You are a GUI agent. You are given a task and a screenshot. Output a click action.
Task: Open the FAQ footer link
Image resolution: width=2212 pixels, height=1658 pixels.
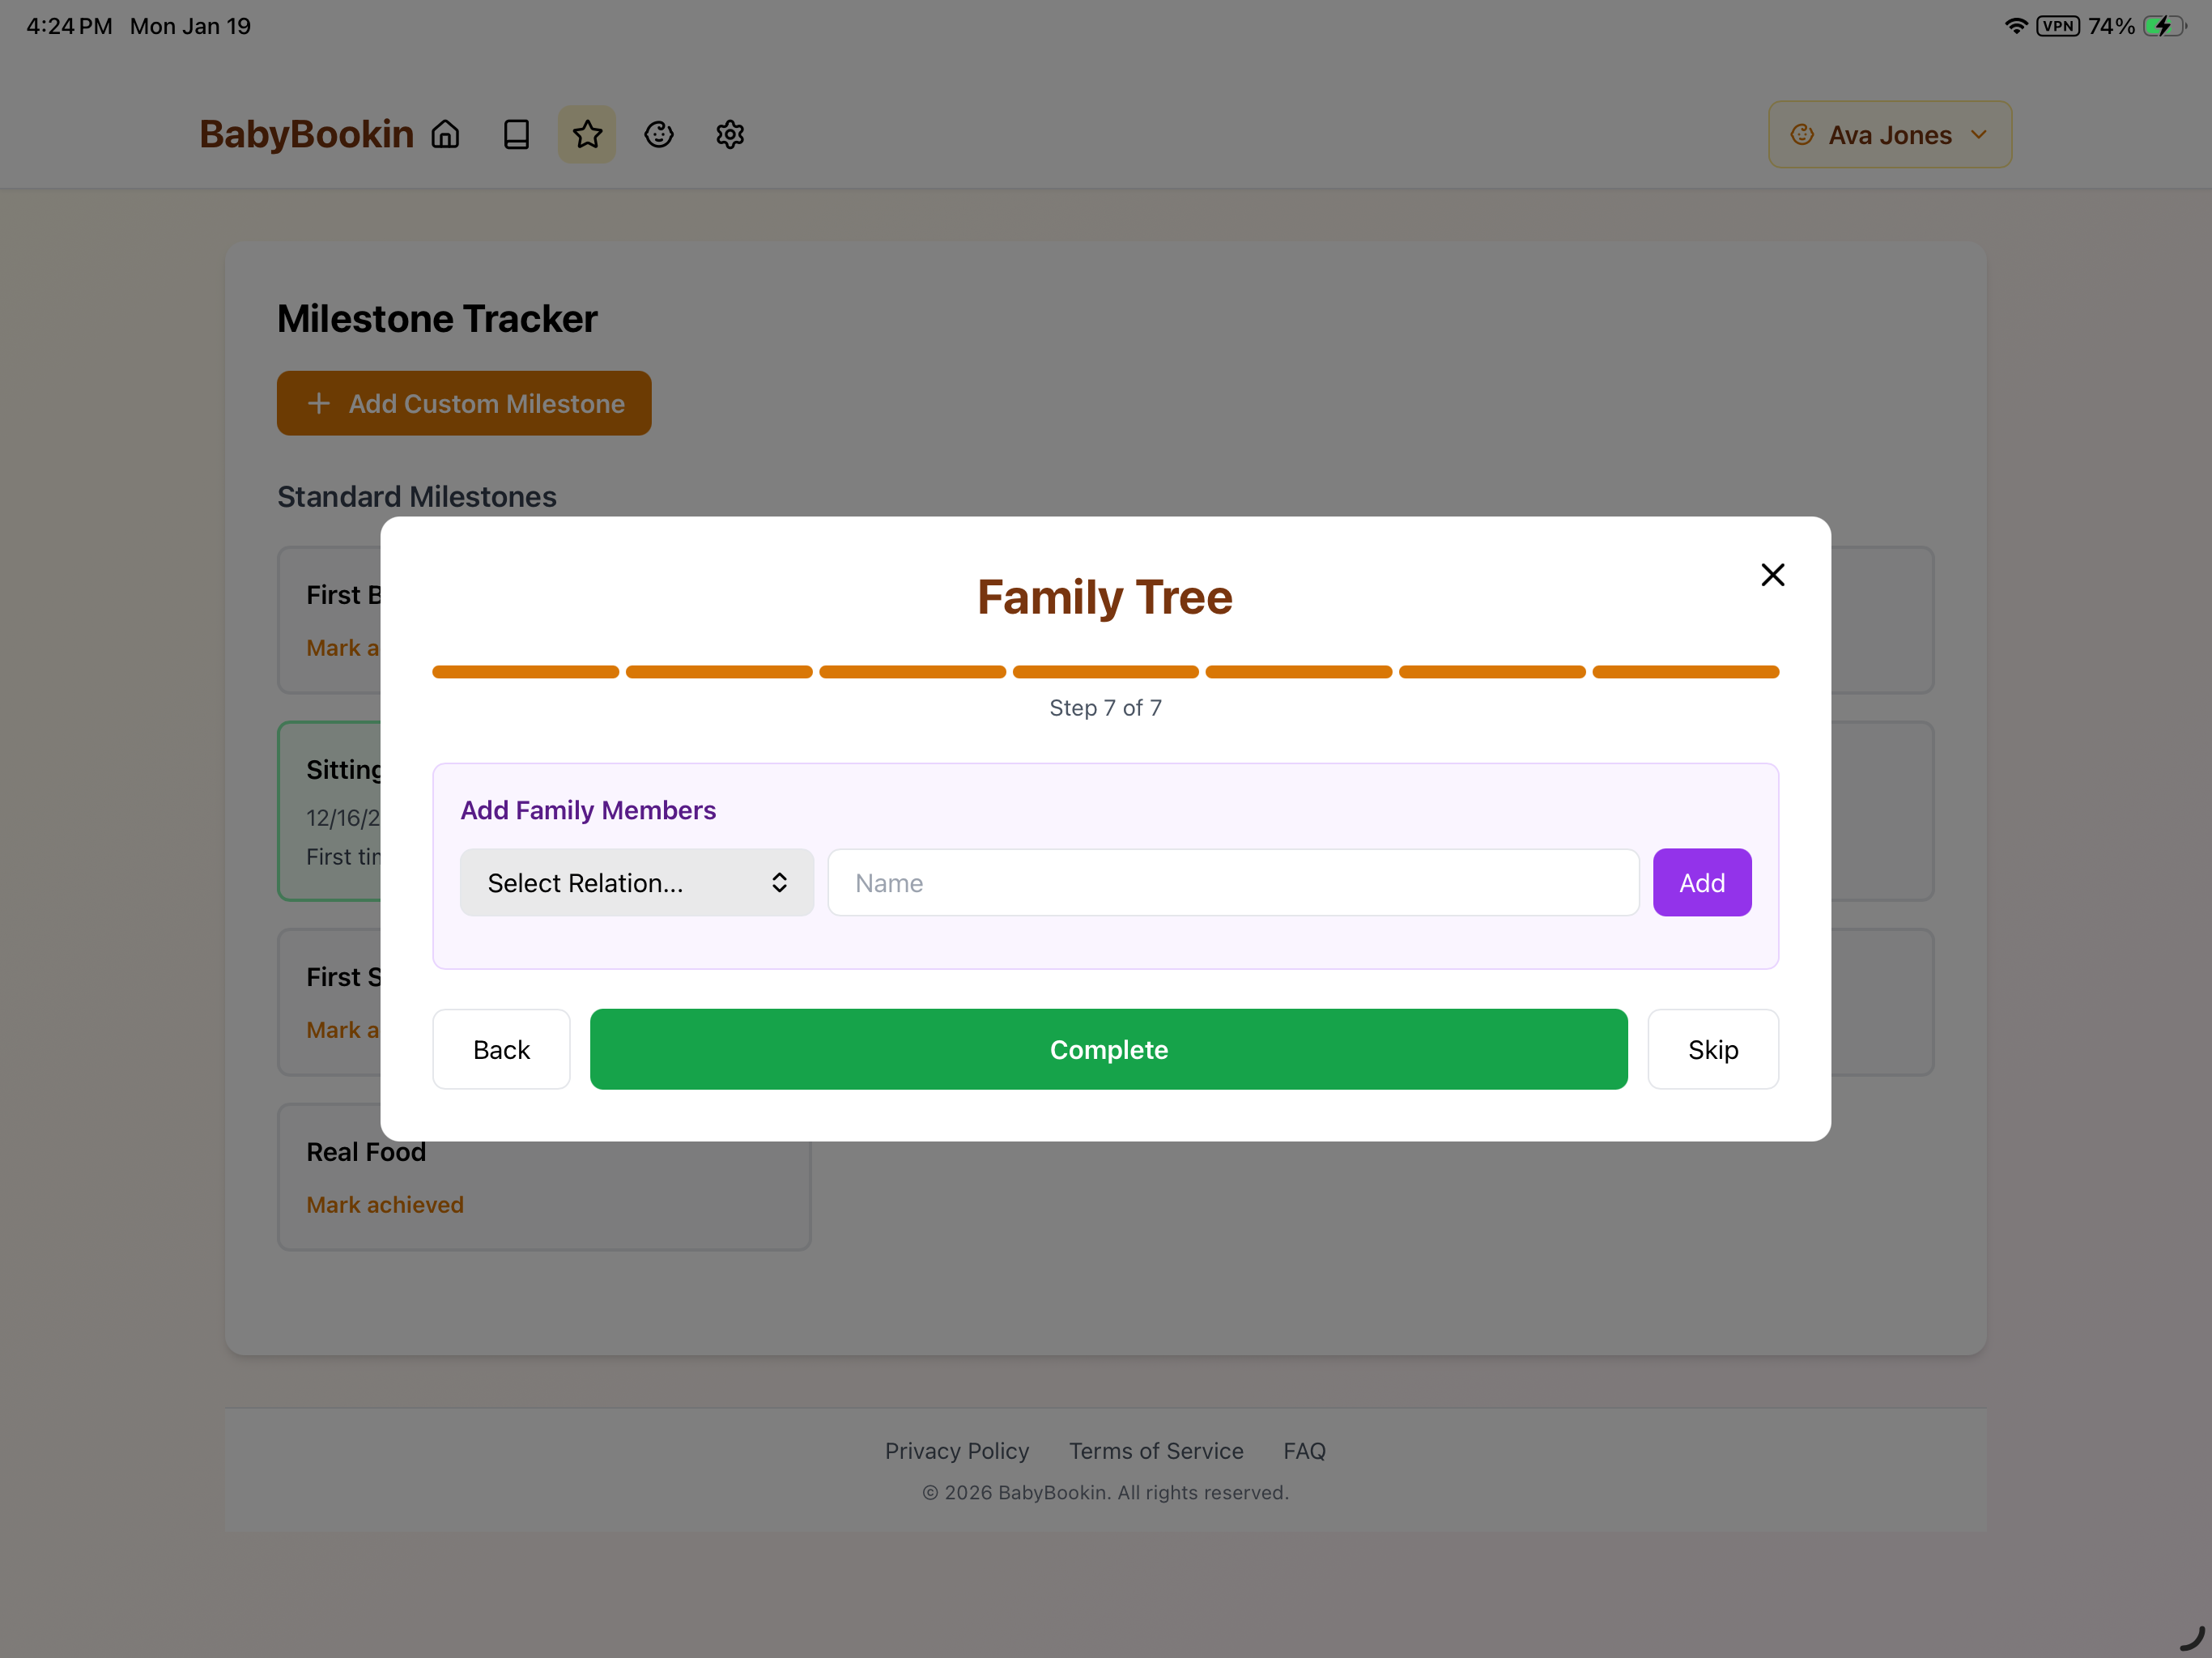pos(1304,1450)
